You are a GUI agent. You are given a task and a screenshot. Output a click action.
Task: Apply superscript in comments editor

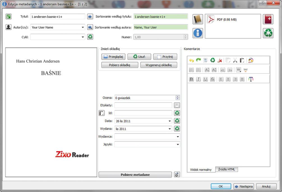point(207,70)
